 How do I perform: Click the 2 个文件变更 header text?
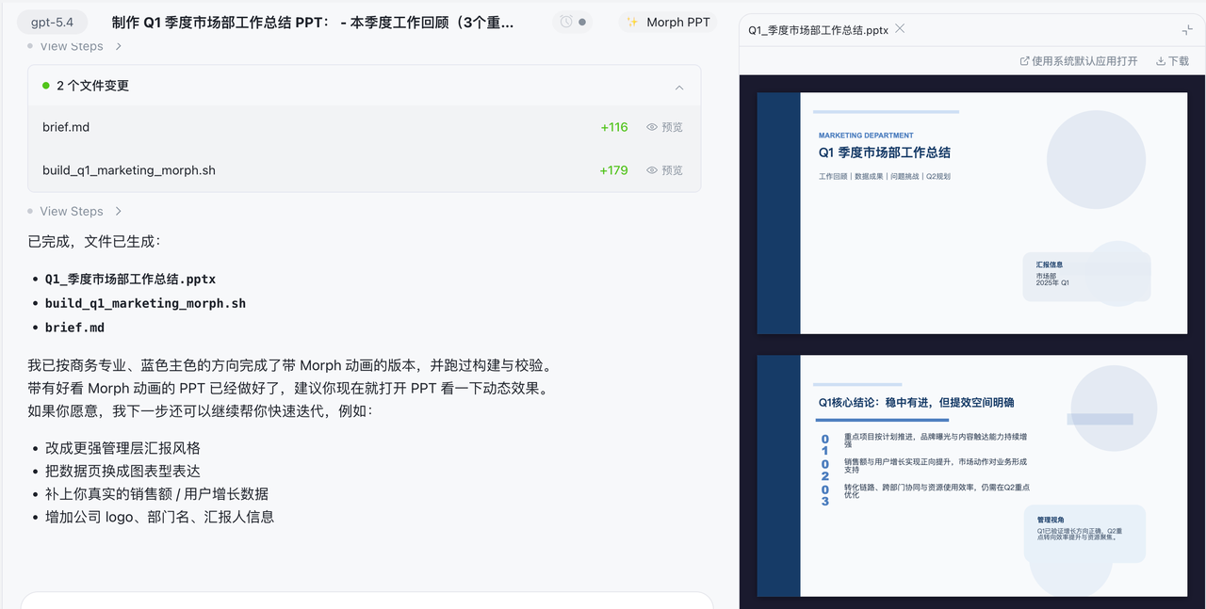(x=92, y=86)
